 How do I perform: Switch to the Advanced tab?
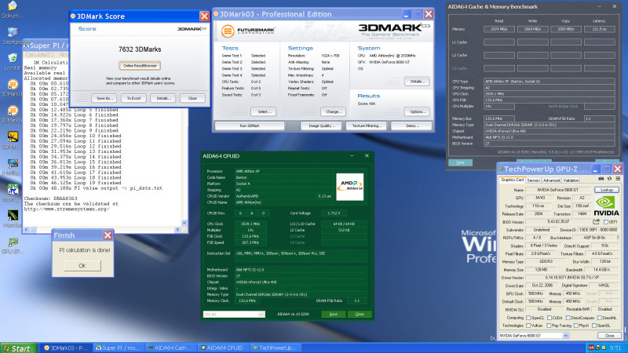coord(552,180)
